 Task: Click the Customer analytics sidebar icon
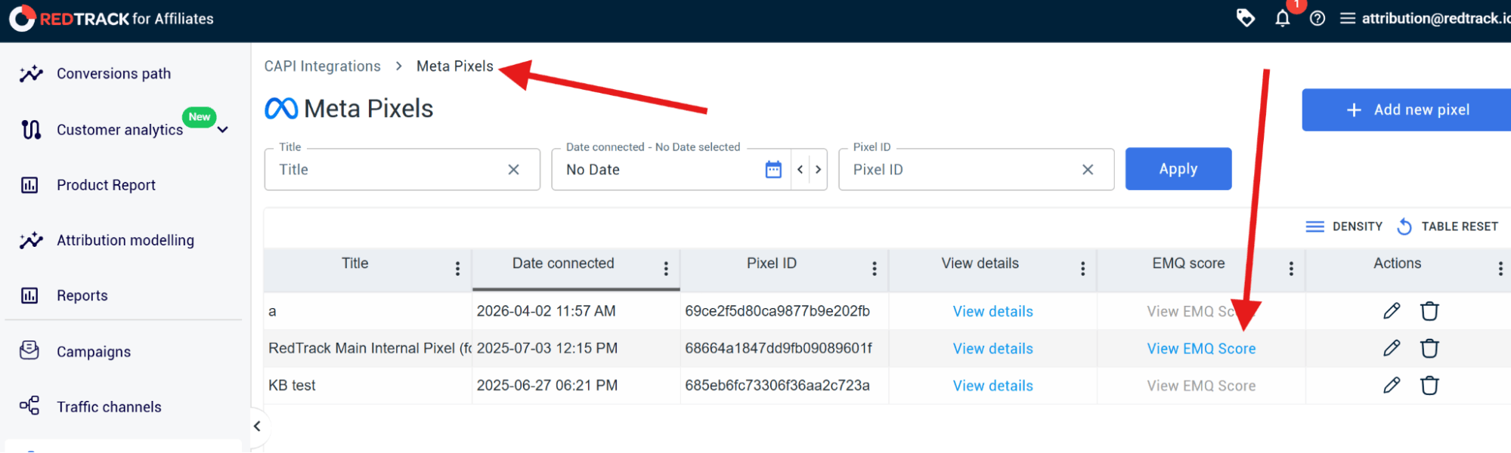pyautogui.click(x=31, y=130)
